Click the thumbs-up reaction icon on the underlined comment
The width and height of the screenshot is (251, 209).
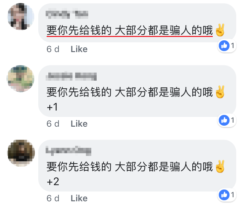click(x=224, y=46)
